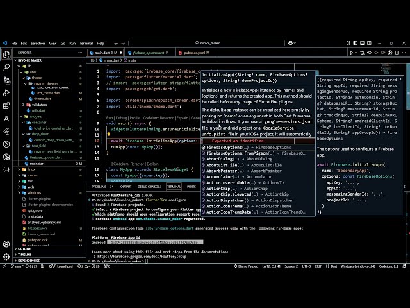Switch to pubspec.yaml tab
The height and width of the screenshot is (308, 410).
tap(196, 53)
